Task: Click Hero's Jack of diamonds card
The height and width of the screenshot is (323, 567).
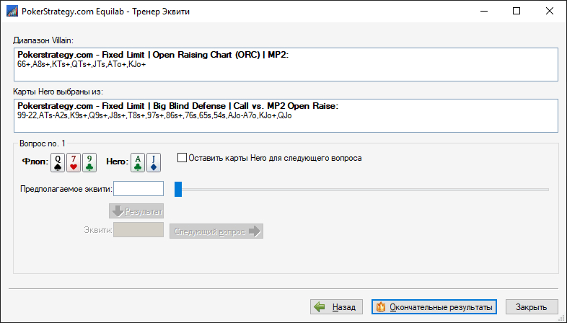Action: (x=153, y=164)
